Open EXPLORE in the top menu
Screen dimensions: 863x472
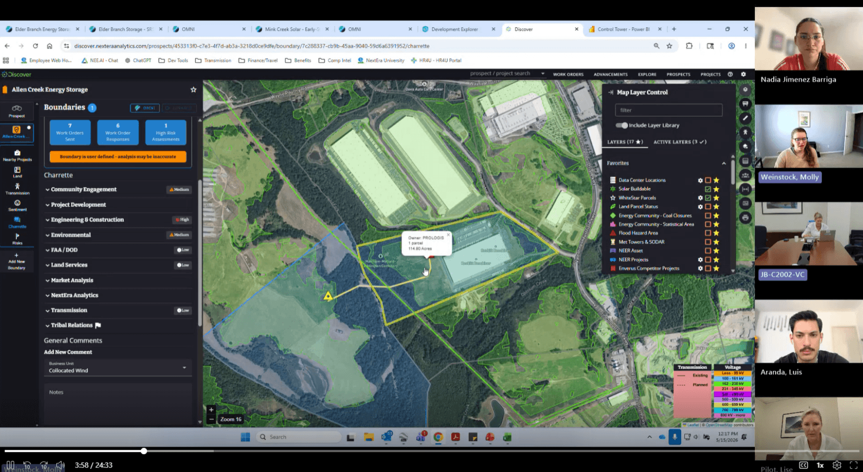point(647,74)
